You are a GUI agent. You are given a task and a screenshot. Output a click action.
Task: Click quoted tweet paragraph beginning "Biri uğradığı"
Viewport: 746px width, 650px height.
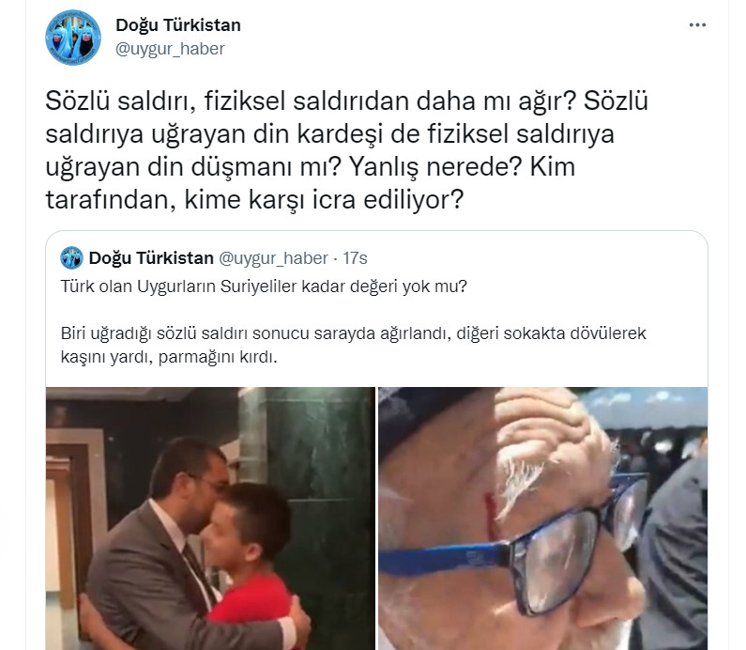(353, 345)
